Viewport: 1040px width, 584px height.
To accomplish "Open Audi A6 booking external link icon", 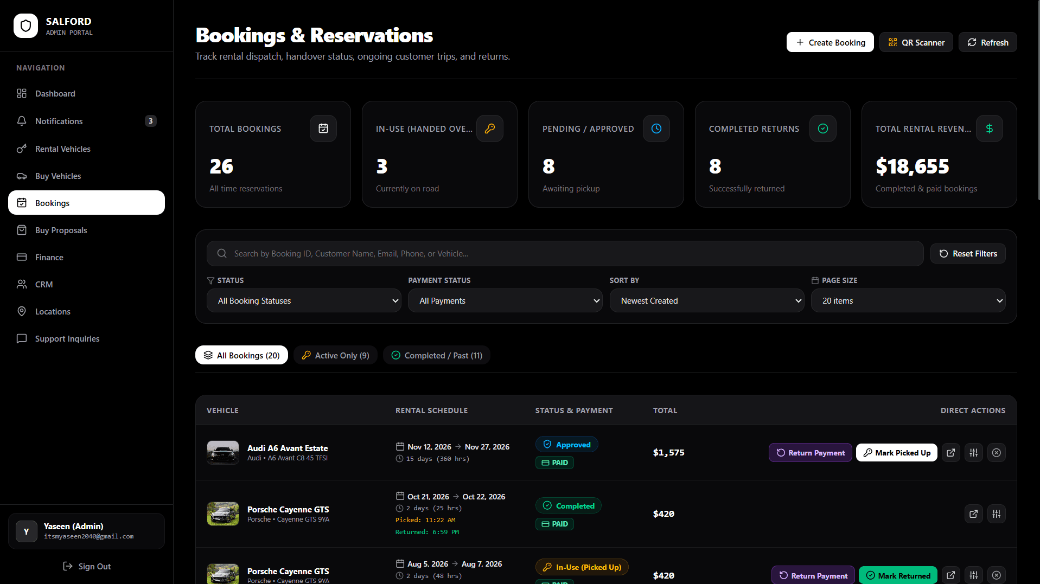I will click(951, 453).
